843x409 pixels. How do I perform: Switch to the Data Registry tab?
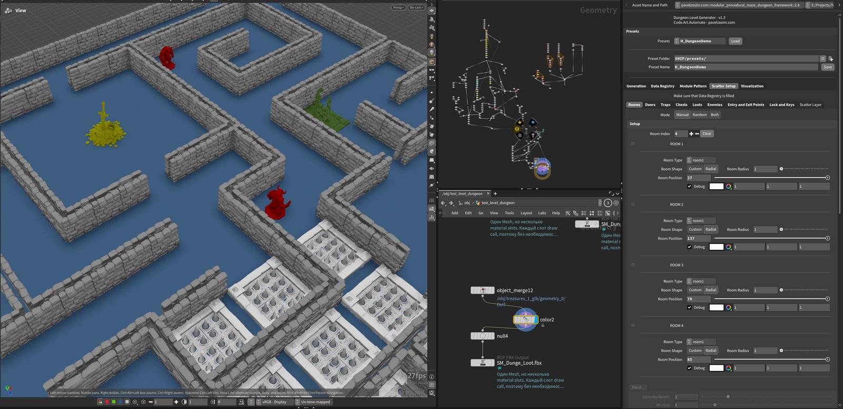(x=662, y=86)
